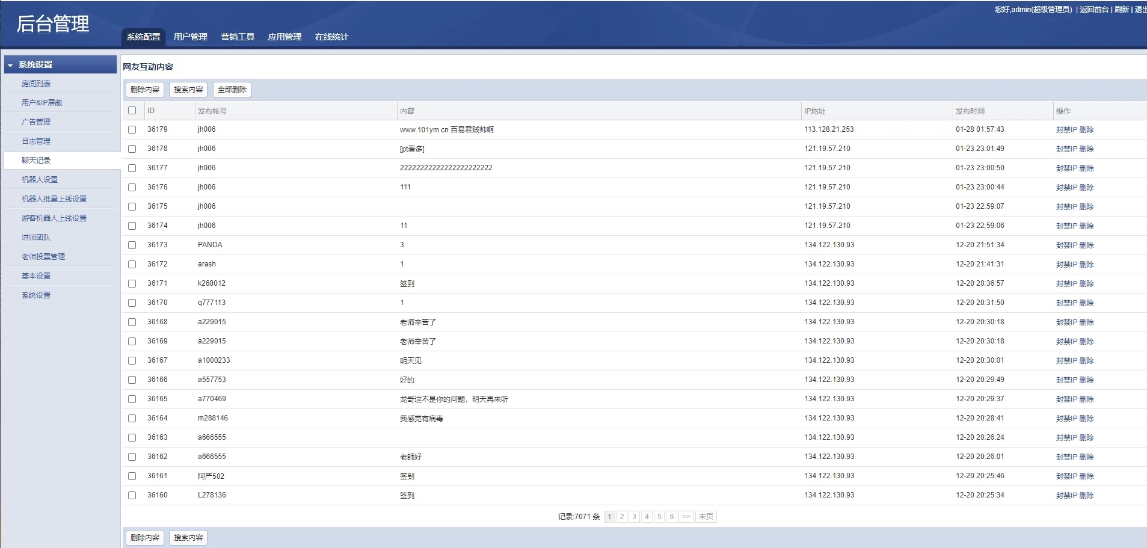Collapse the 系统设置 sidebar section arrow
Image resolution: width=1147 pixels, height=548 pixels.
tap(10, 65)
